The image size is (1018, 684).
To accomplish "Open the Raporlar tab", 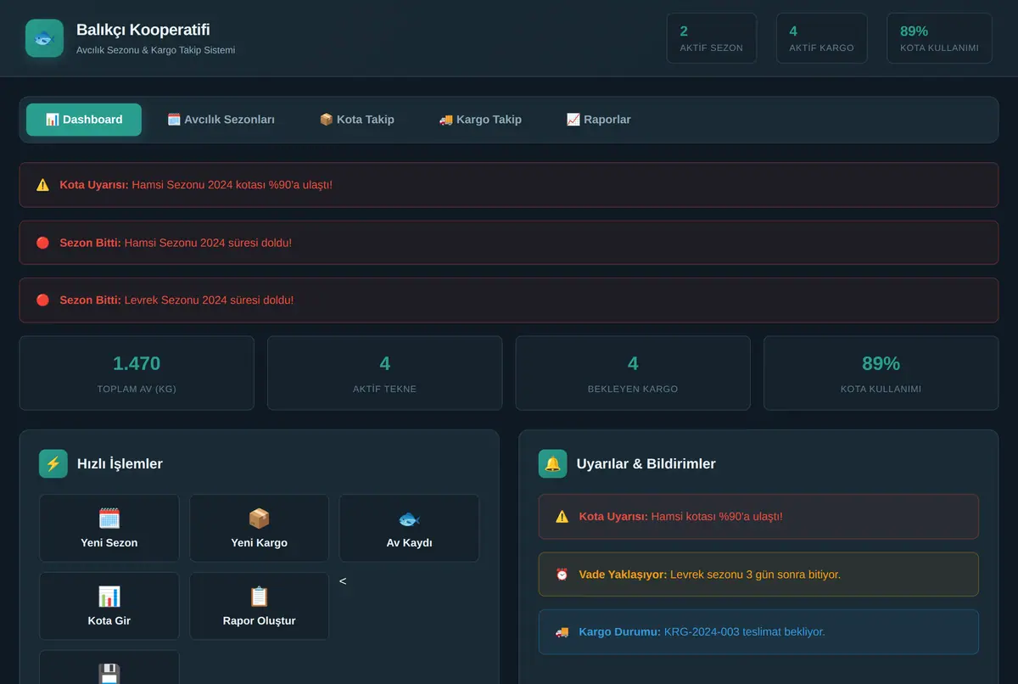I will tap(598, 120).
